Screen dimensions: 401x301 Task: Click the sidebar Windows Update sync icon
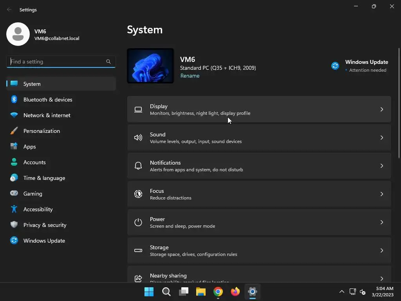click(x=14, y=240)
